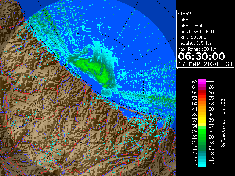
Task: Select the 17 MAR 2020 JST date
Action: [x=205, y=64]
